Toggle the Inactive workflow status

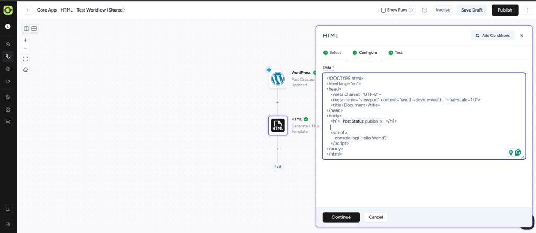pyautogui.click(x=443, y=10)
